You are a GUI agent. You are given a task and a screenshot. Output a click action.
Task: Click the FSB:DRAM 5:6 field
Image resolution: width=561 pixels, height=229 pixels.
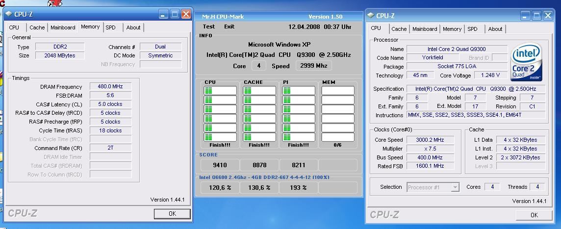point(110,96)
